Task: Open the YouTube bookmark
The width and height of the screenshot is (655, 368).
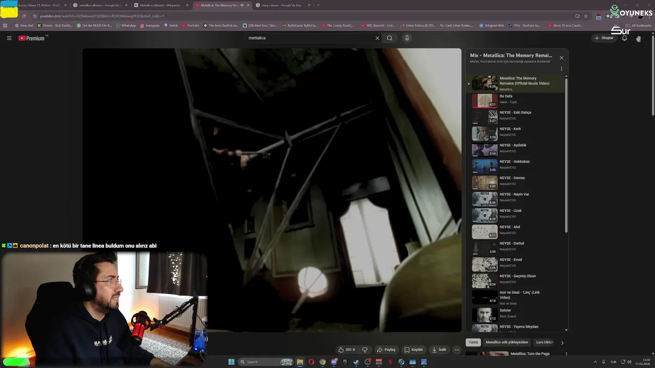Action: point(190,25)
